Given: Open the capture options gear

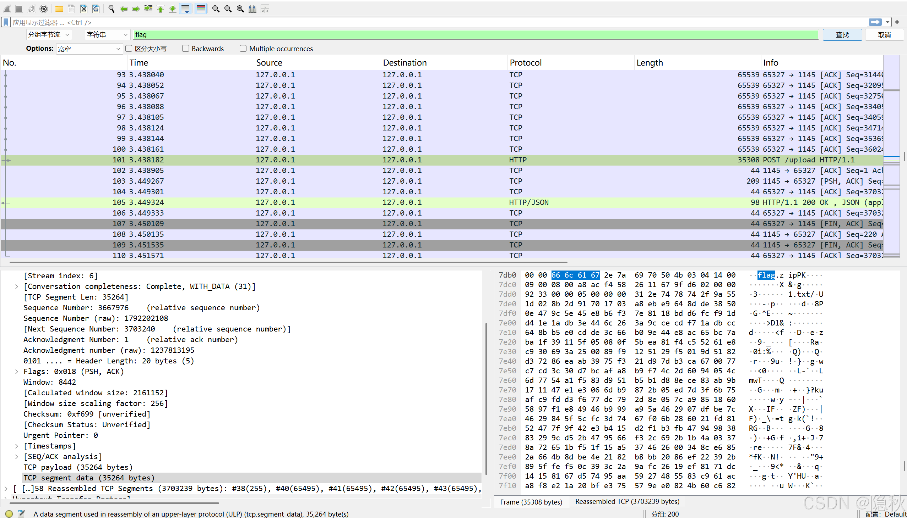Looking at the screenshot, I should point(43,9).
